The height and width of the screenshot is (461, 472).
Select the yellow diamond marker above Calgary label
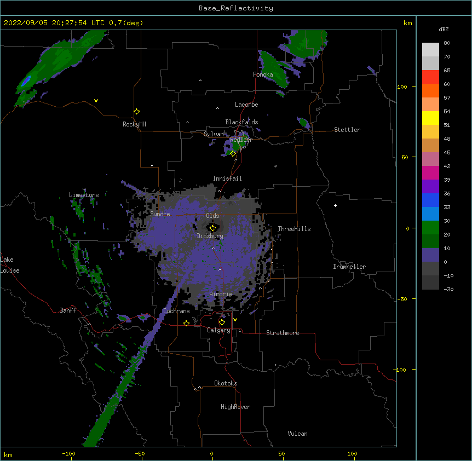click(222, 322)
